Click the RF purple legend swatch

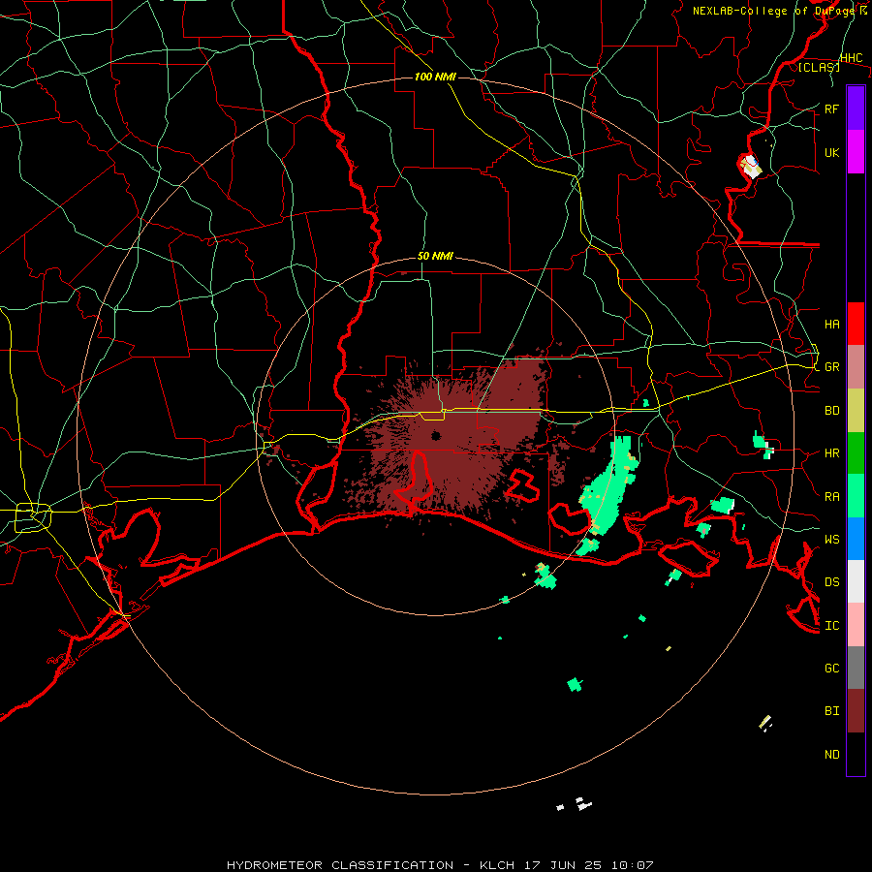(856, 109)
